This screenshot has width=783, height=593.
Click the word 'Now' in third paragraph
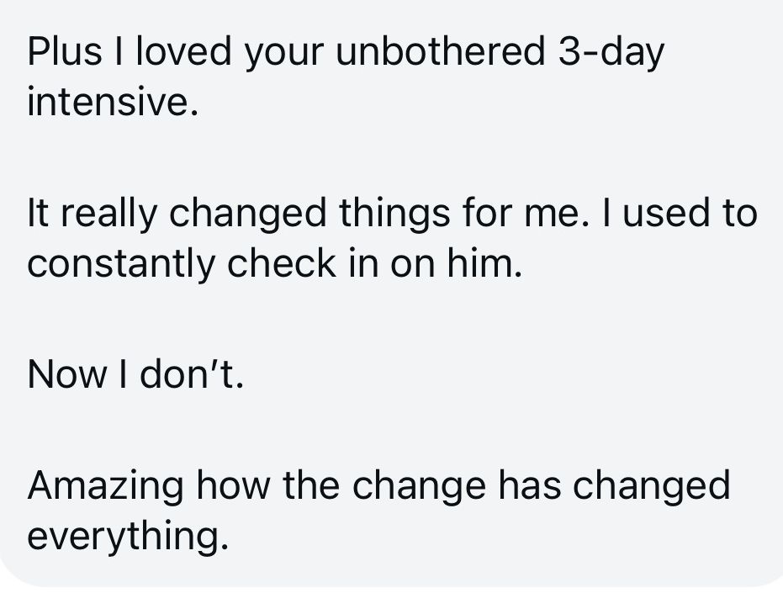pyautogui.click(x=67, y=374)
